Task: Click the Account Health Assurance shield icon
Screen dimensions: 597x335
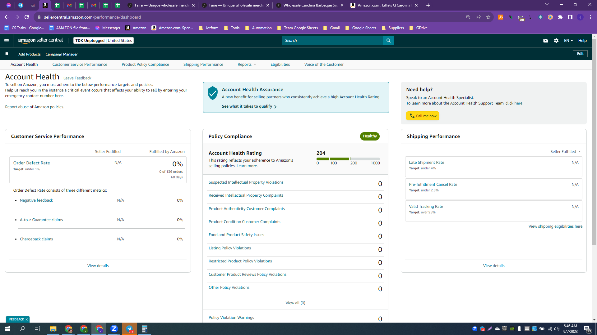Action: tap(213, 93)
